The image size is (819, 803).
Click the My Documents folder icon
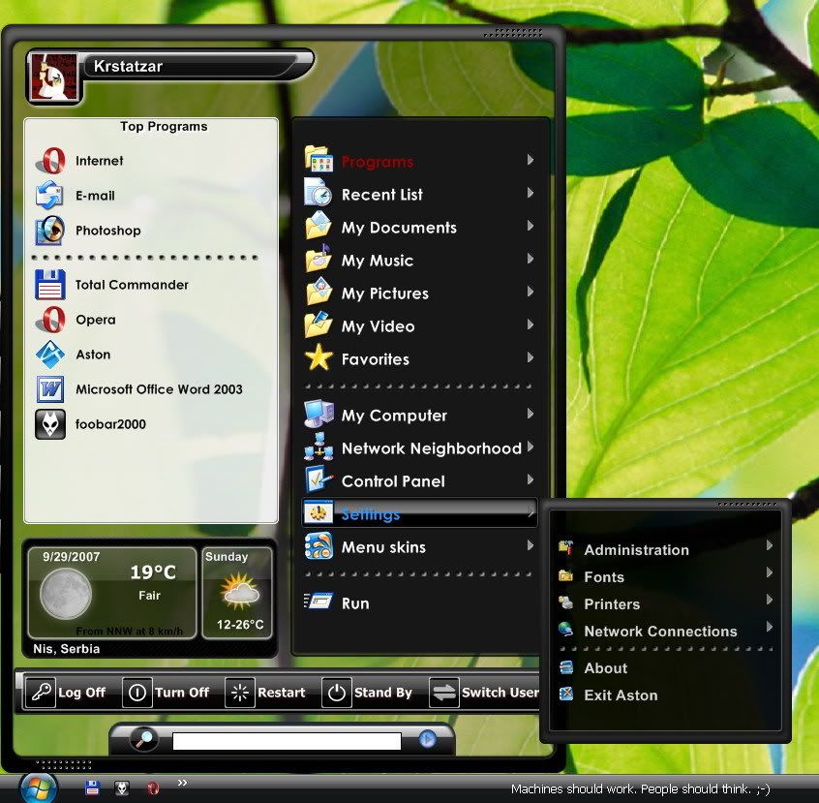pyautogui.click(x=318, y=226)
